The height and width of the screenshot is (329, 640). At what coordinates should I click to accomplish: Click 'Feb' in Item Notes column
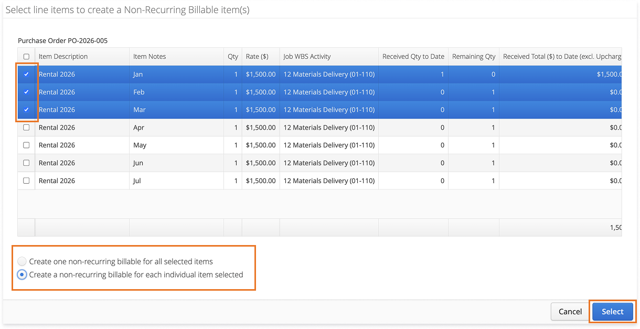coord(138,92)
